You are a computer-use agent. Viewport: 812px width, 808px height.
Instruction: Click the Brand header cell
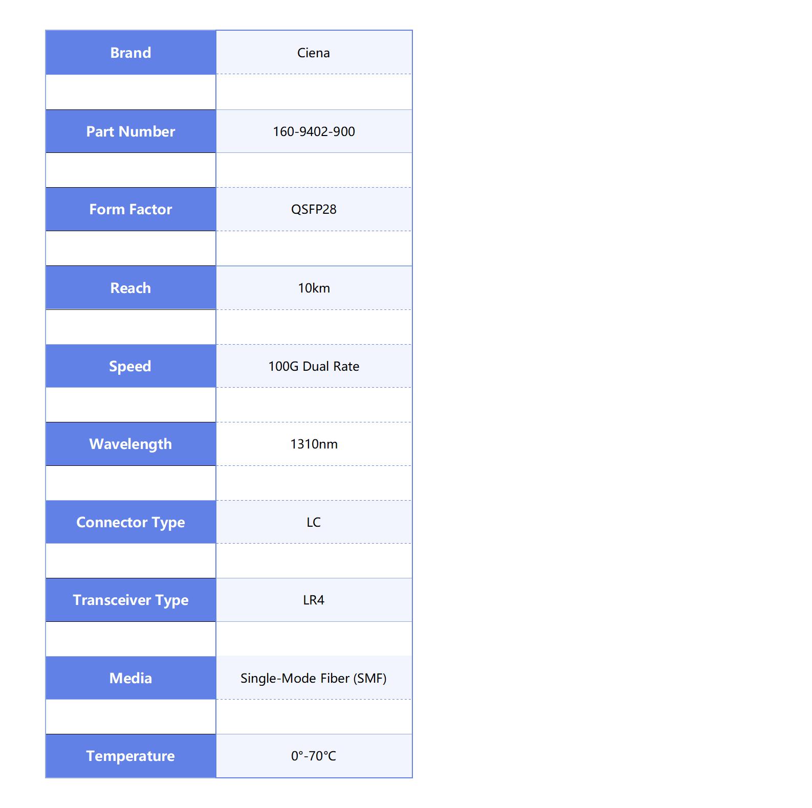[130, 53]
